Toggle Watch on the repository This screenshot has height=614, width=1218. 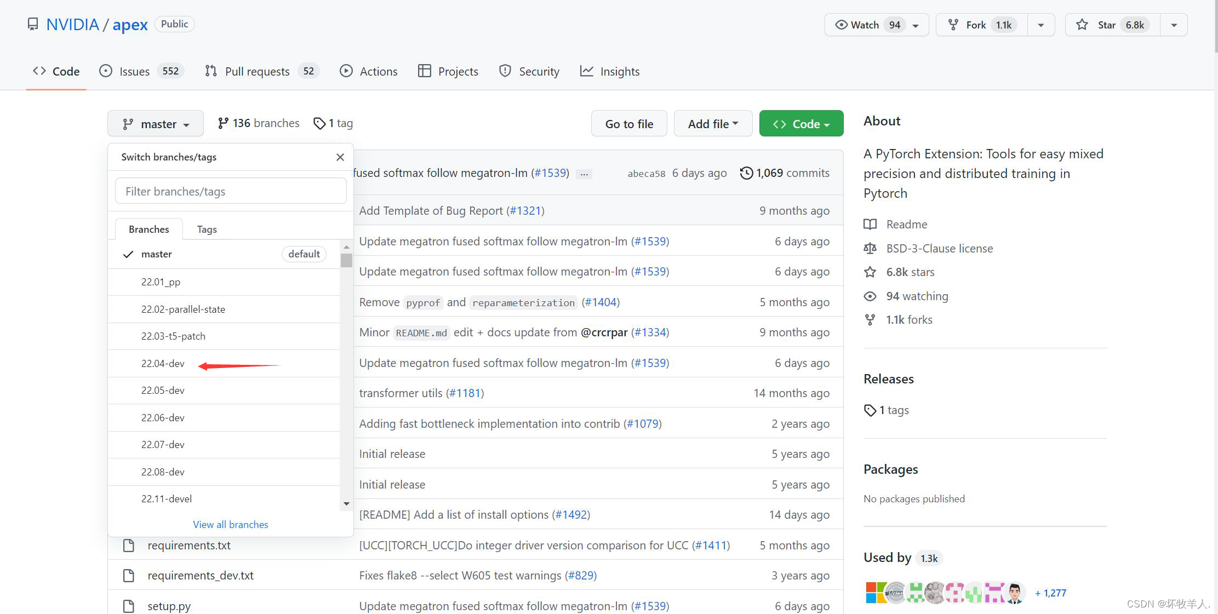click(866, 25)
